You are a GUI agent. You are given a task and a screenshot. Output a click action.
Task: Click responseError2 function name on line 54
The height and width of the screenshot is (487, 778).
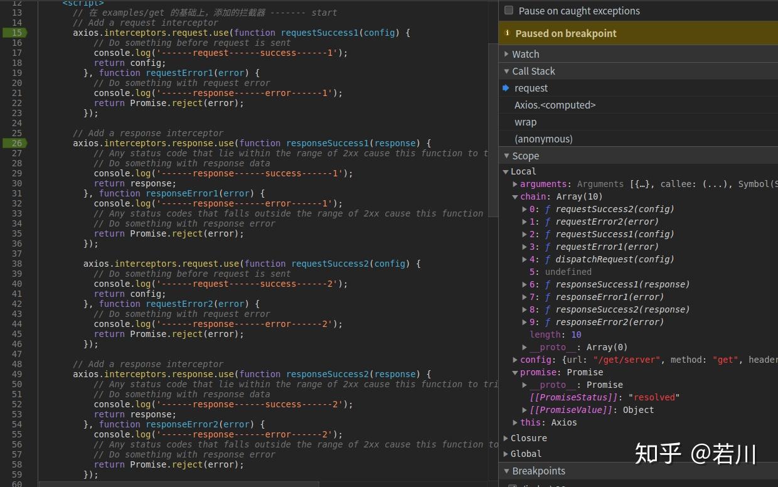(182, 424)
